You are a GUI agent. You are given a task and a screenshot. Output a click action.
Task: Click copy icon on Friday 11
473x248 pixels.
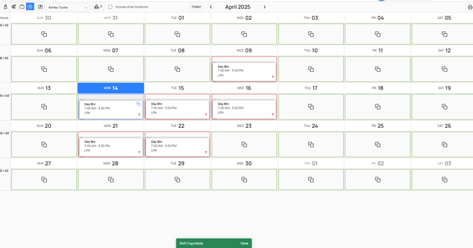pos(377,69)
